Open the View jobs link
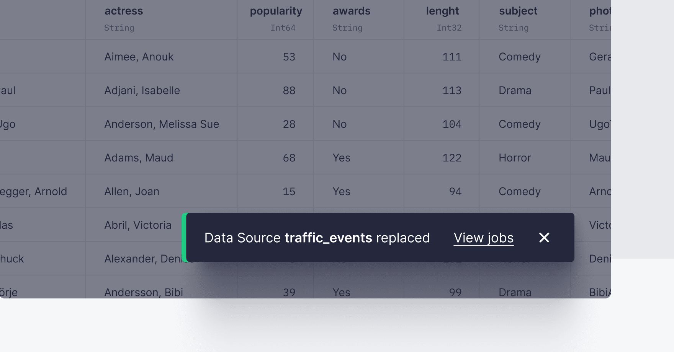 (483, 238)
